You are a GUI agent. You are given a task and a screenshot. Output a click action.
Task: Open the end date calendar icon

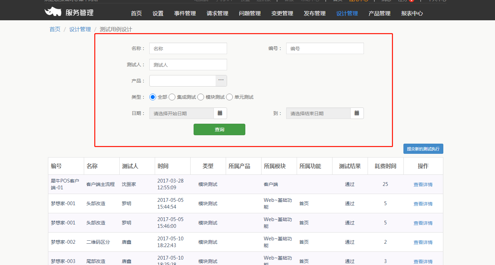[x=357, y=113]
